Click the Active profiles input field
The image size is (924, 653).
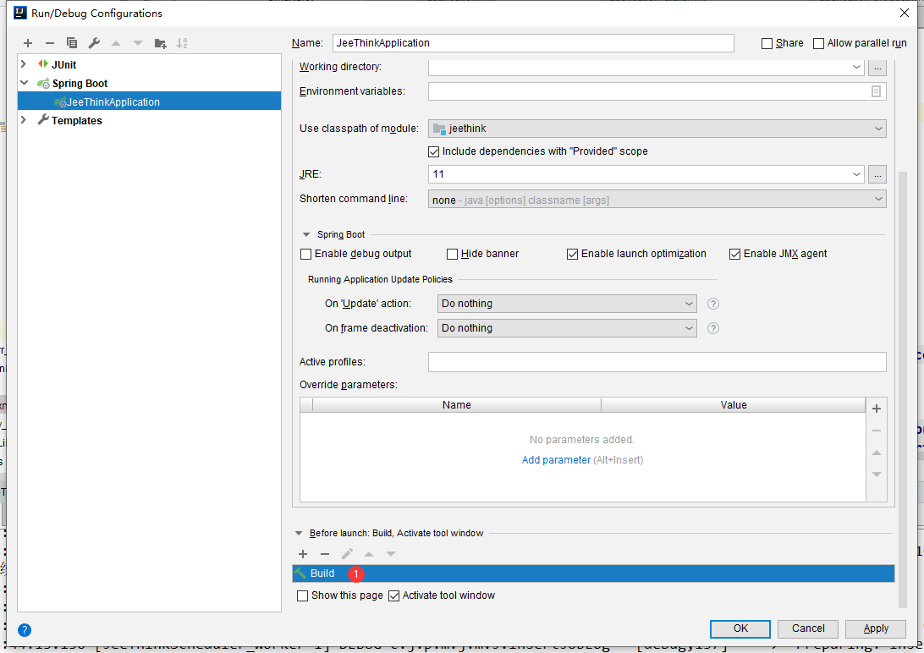pos(657,362)
